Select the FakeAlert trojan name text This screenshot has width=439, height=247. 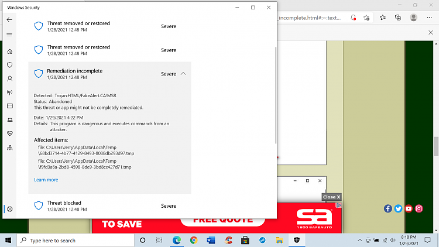click(85, 95)
